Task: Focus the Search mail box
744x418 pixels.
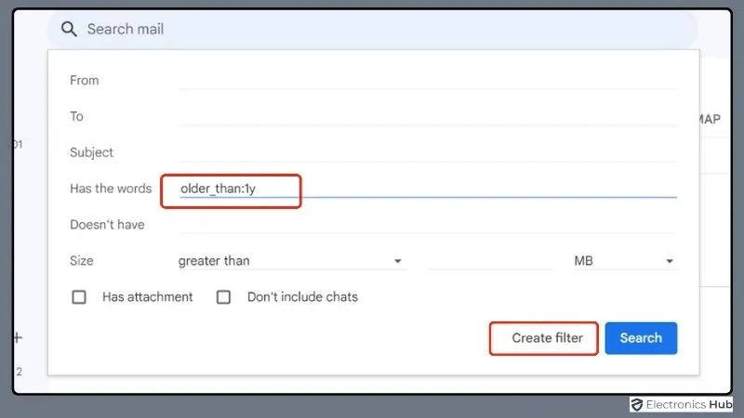Action: [x=372, y=29]
